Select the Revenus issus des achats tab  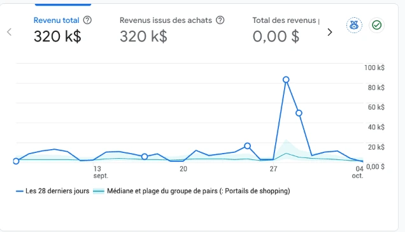172,30
